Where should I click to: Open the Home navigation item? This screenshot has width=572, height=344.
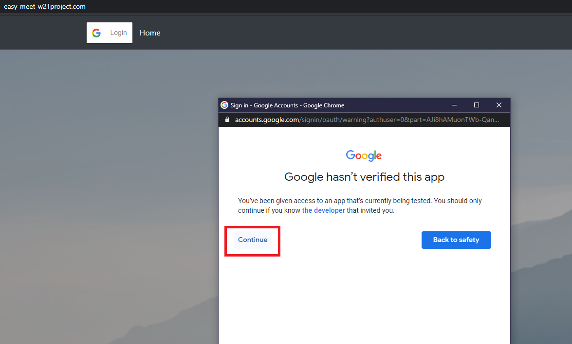(150, 33)
